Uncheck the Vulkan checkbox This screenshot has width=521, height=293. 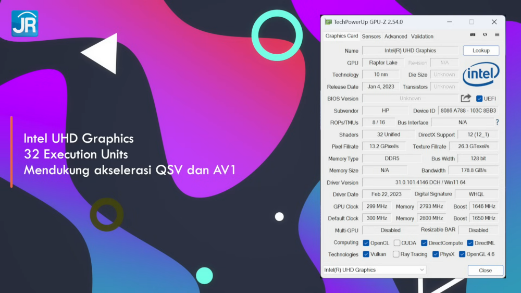[x=366, y=254]
